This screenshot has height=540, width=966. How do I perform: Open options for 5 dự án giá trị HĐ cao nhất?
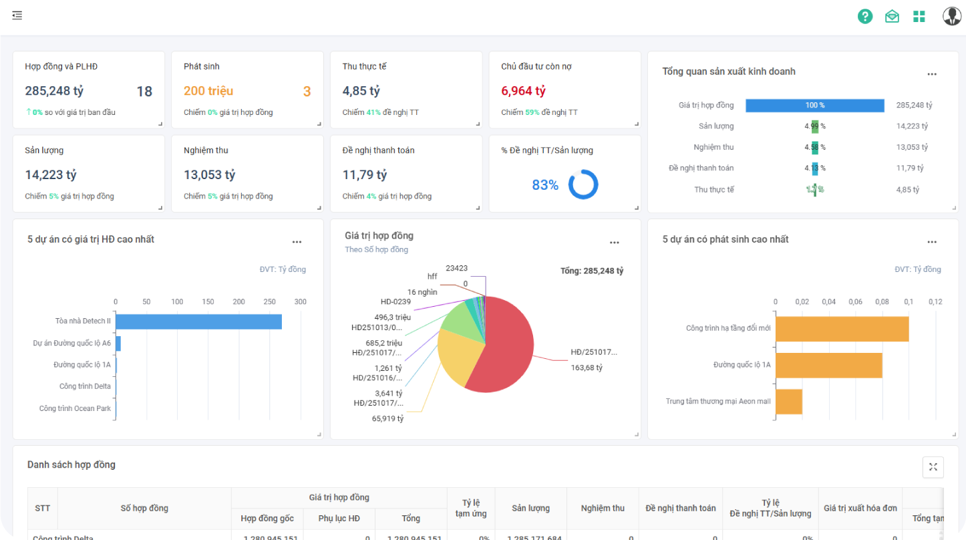(297, 242)
